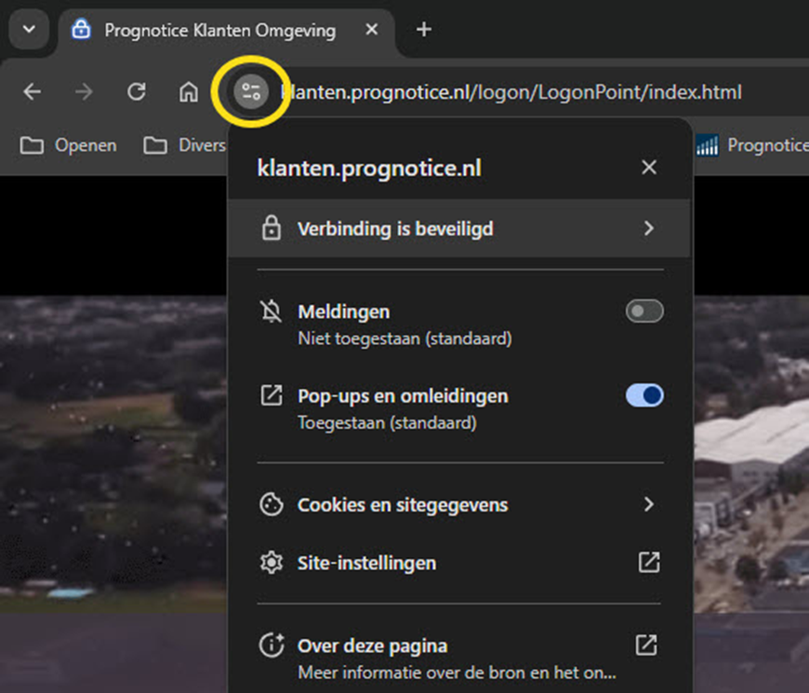This screenshot has height=693, width=809.
Task: Click the gear icon beside Site-instellingen
Action: point(271,563)
